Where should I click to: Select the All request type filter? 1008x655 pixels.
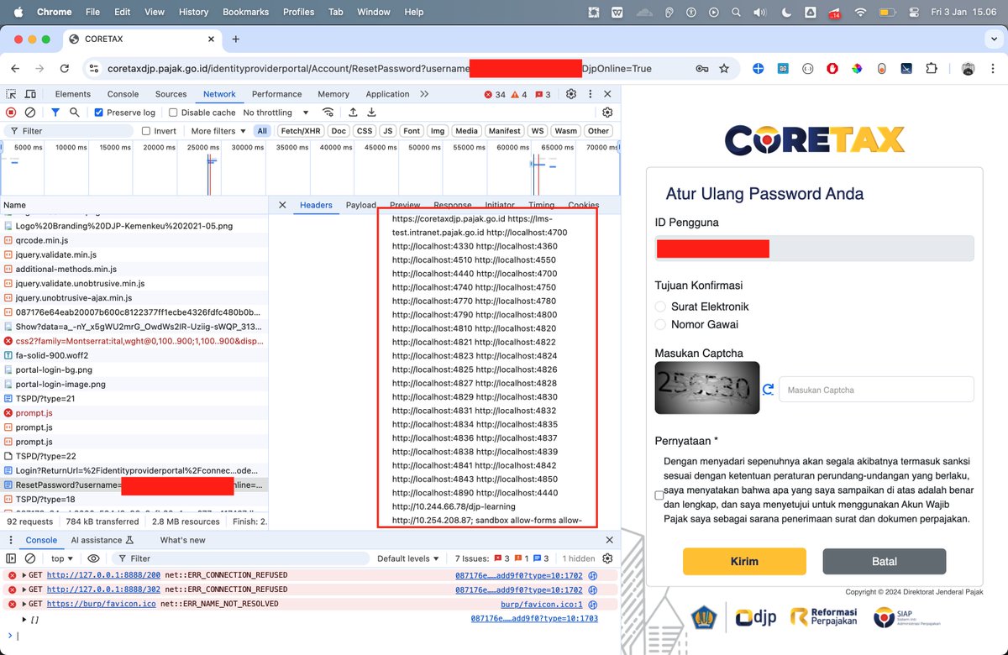coord(263,131)
